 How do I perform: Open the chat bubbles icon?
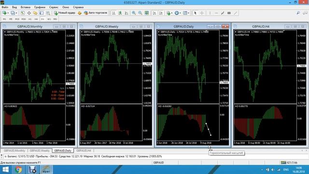tap(305, 13)
